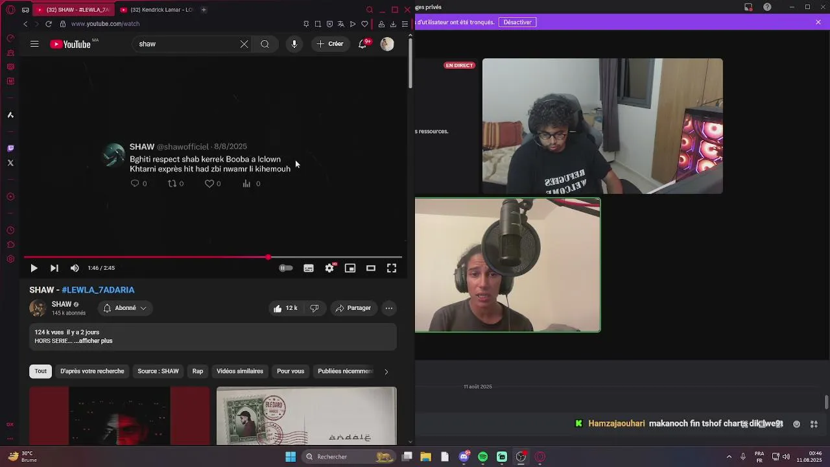Toggle subtitles in the video player
Image resolution: width=830 pixels, height=467 pixels.
pos(309,268)
